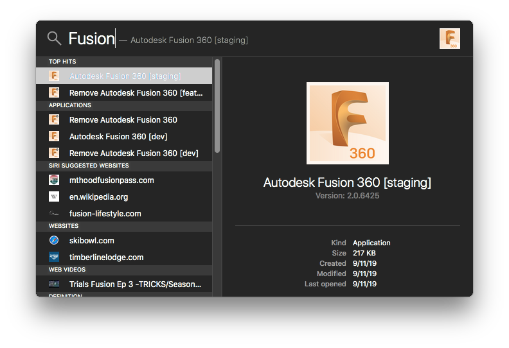Click Version: 2.0.6425 text
The image size is (509, 348).
coord(347,196)
